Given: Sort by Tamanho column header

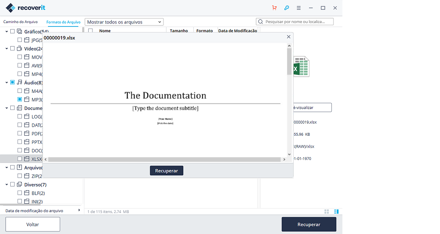Looking at the screenshot, I should pos(179,30).
